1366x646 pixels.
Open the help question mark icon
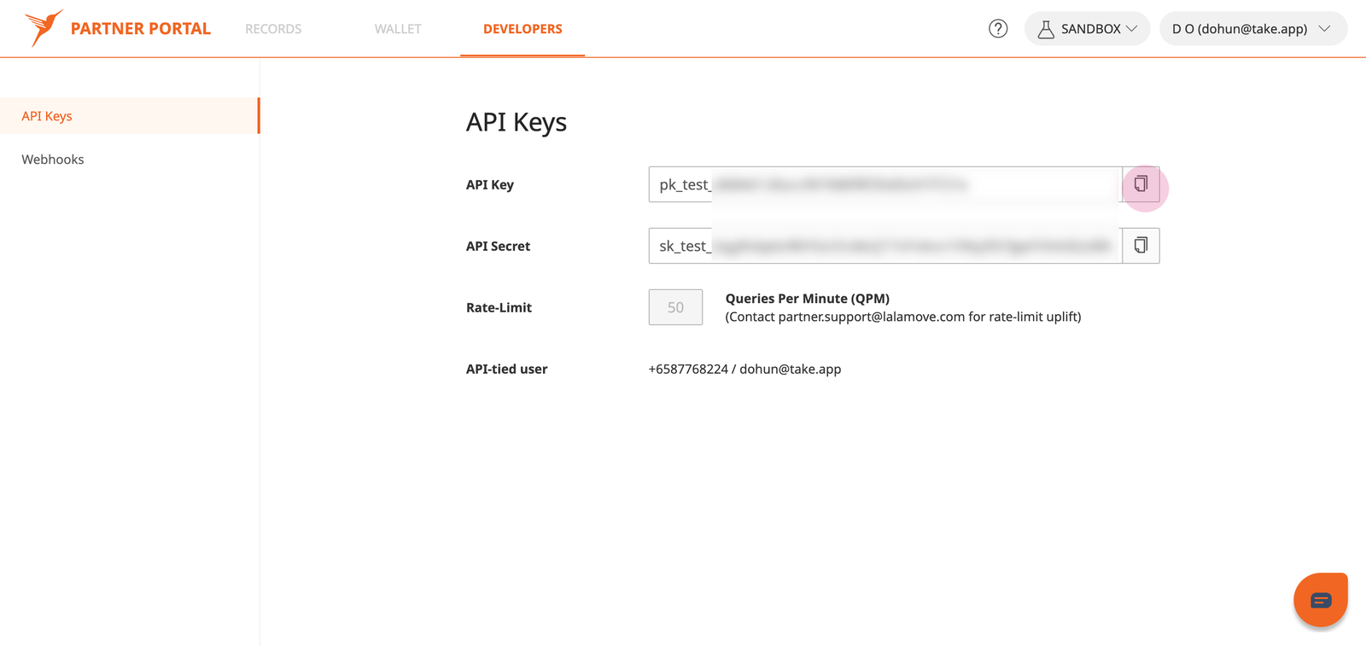click(x=998, y=29)
